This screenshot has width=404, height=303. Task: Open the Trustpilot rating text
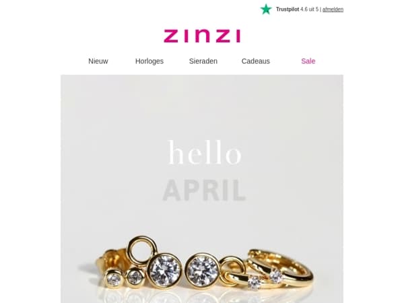pyautogui.click(x=298, y=9)
